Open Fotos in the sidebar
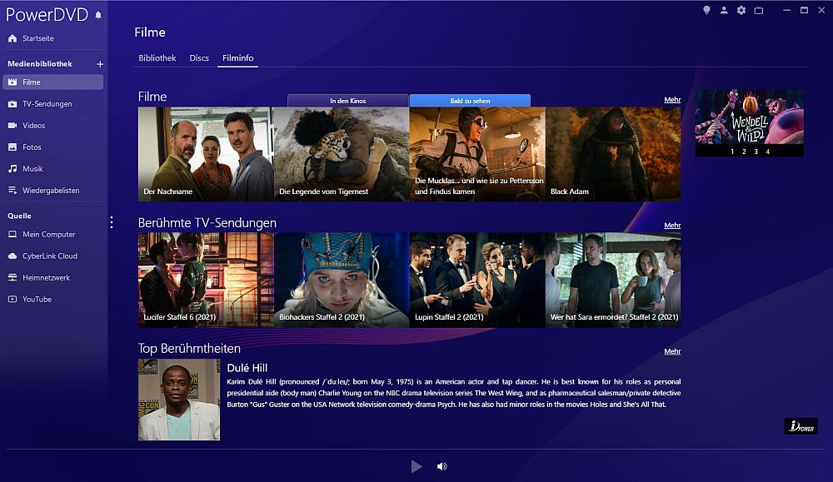The image size is (833, 482). (x=52, y=147)
